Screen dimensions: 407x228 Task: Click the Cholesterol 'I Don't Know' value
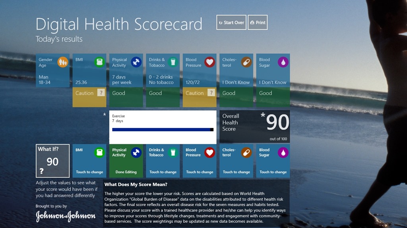tap(236, 82)
